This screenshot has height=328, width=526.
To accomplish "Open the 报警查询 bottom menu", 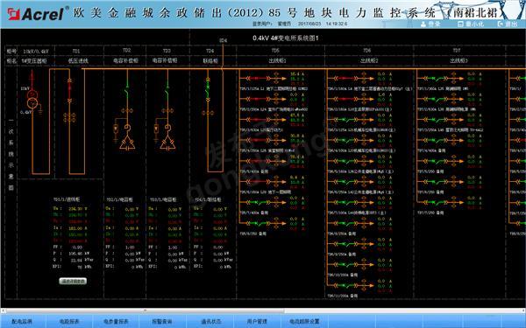I will [x=162, y=321].
